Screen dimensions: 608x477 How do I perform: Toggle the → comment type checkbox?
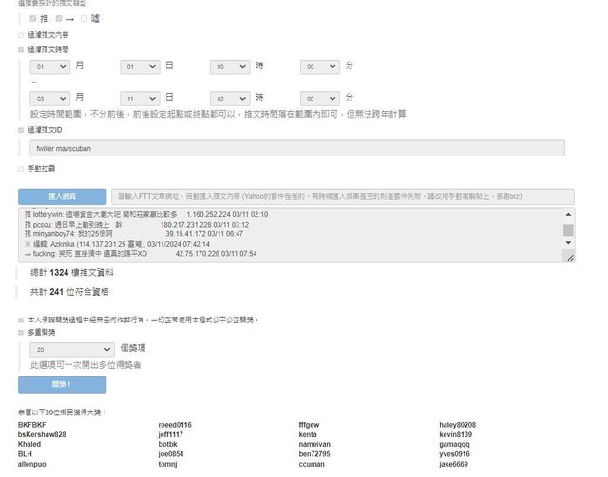coord(59,18)
